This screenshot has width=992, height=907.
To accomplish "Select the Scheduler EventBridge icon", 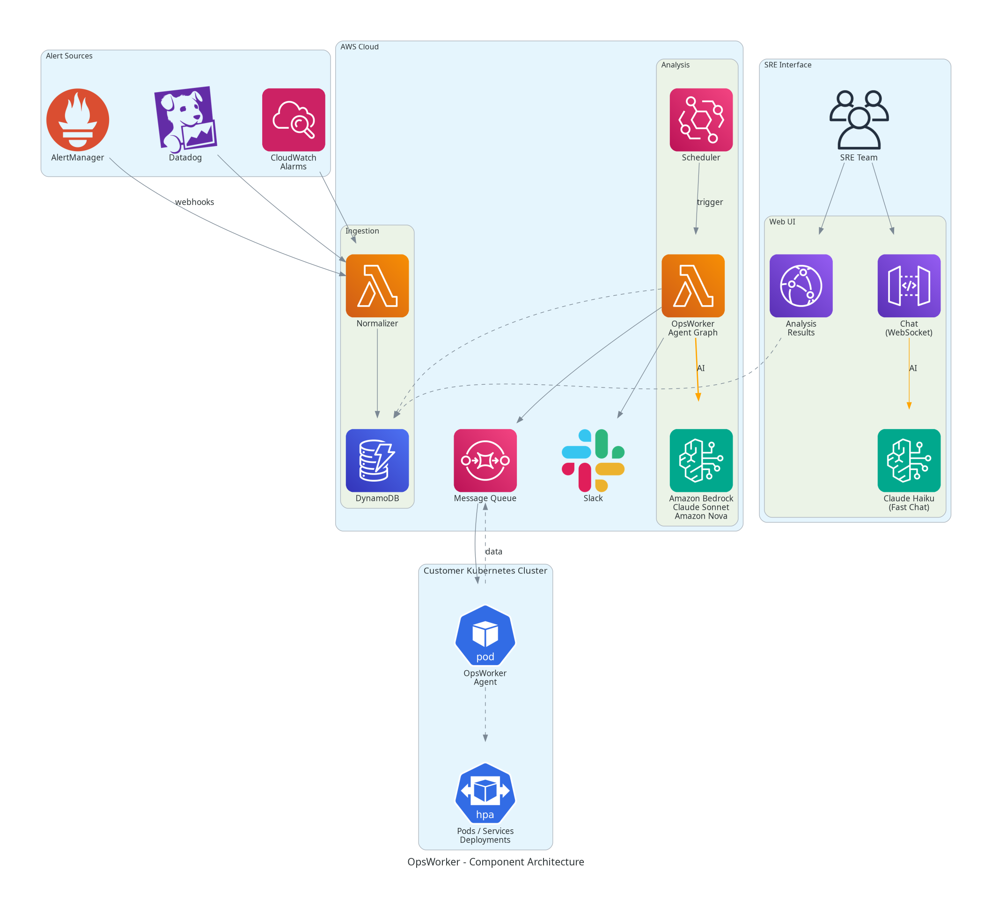I will (x=701, y=119).
